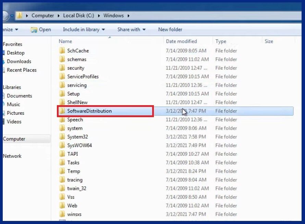Viewport: 305px width, 224px height.
Task: Open the SysWOW64 folder
Action: tap(62, 145)
